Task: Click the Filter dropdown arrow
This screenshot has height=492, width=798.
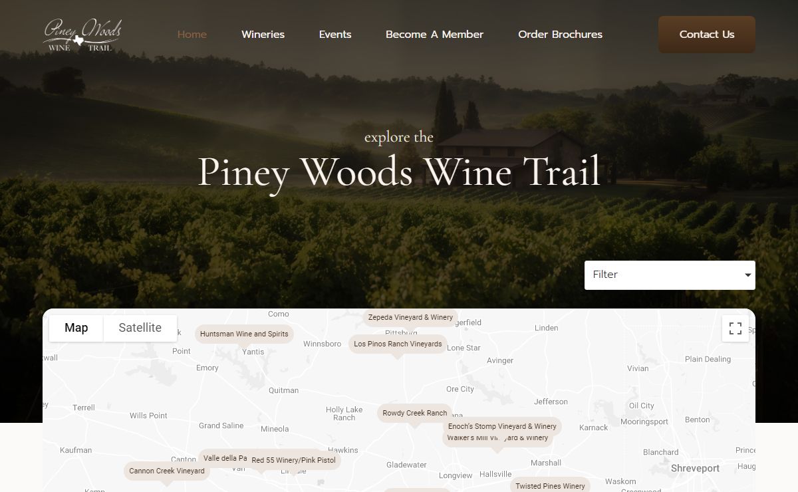Action: 747,275
